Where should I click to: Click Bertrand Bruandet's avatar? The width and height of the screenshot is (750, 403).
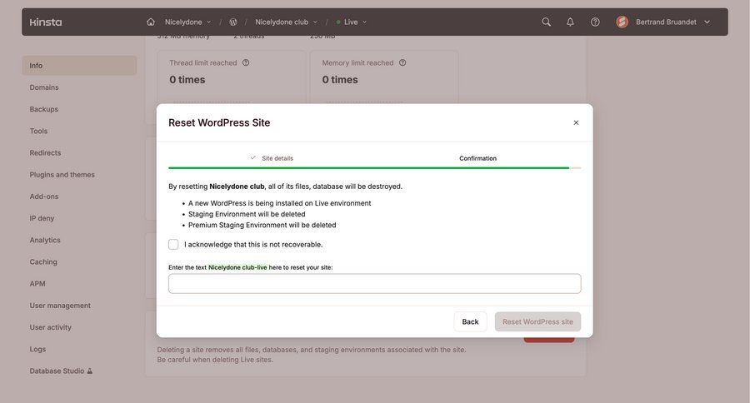pos(622,22)
